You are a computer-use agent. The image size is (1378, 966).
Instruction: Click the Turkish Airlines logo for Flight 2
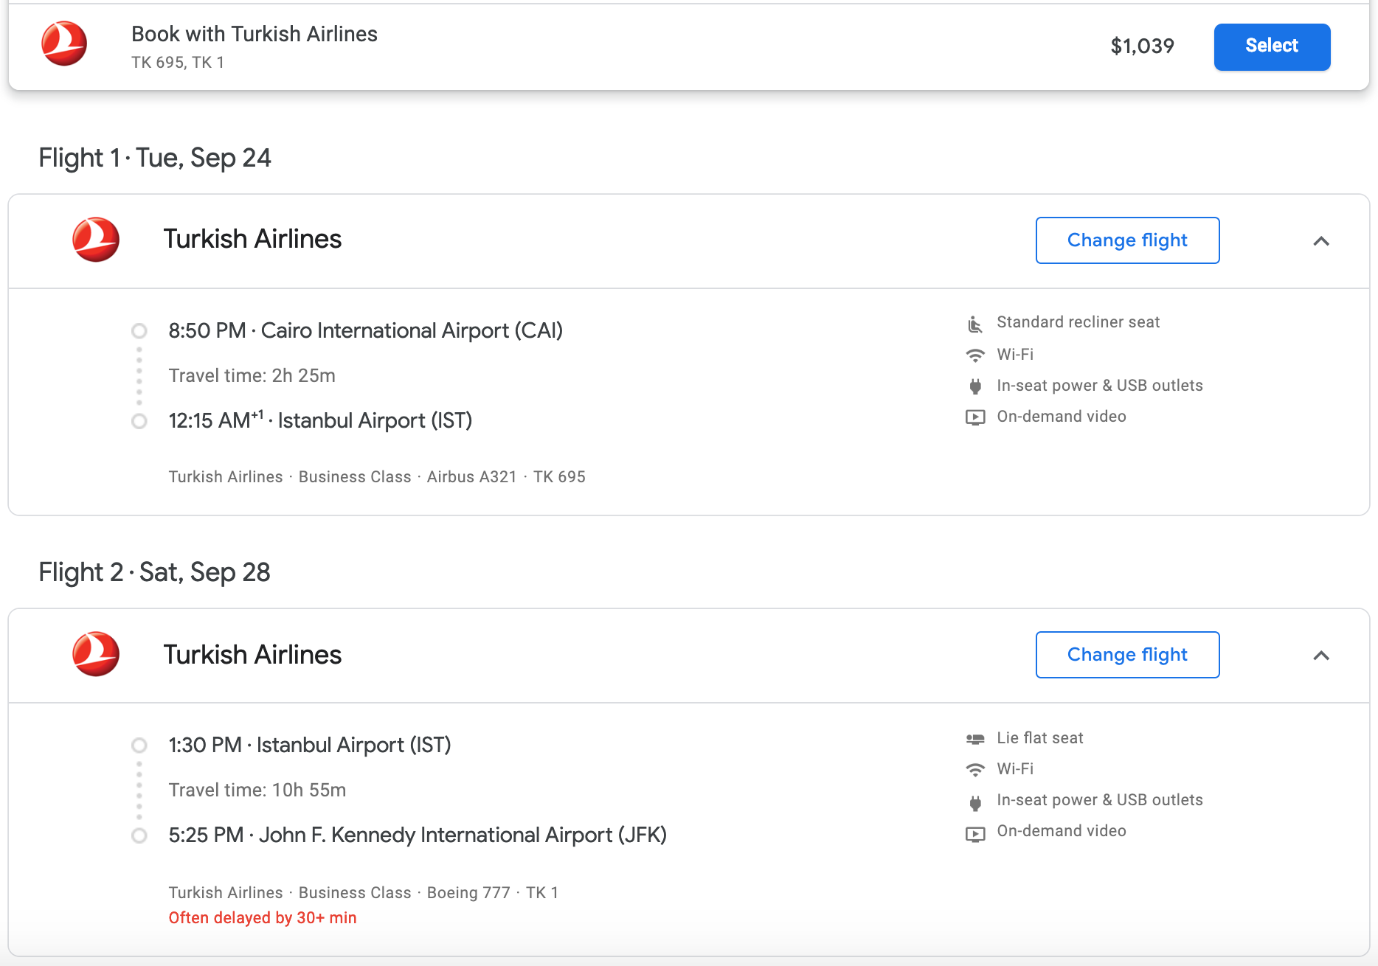tap(96, 654)
